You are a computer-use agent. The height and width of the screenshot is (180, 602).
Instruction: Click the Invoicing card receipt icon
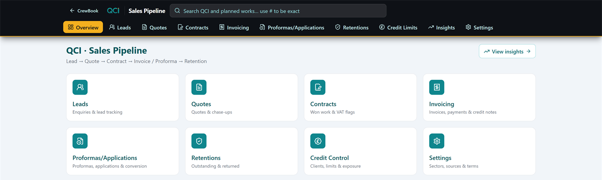point(436,87)
